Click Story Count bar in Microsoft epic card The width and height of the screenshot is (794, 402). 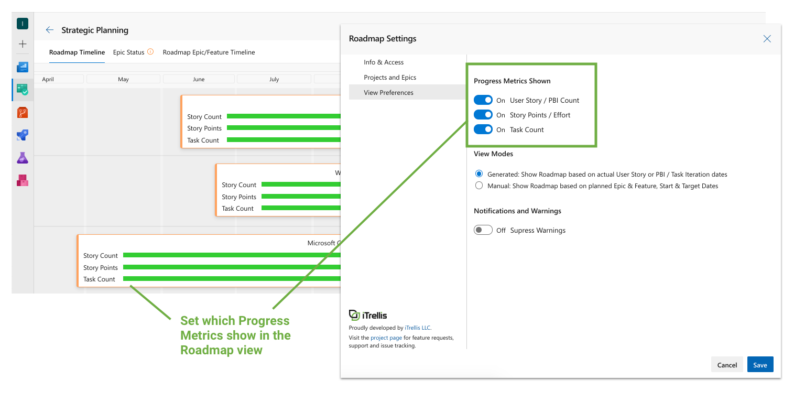click(232, 255)
